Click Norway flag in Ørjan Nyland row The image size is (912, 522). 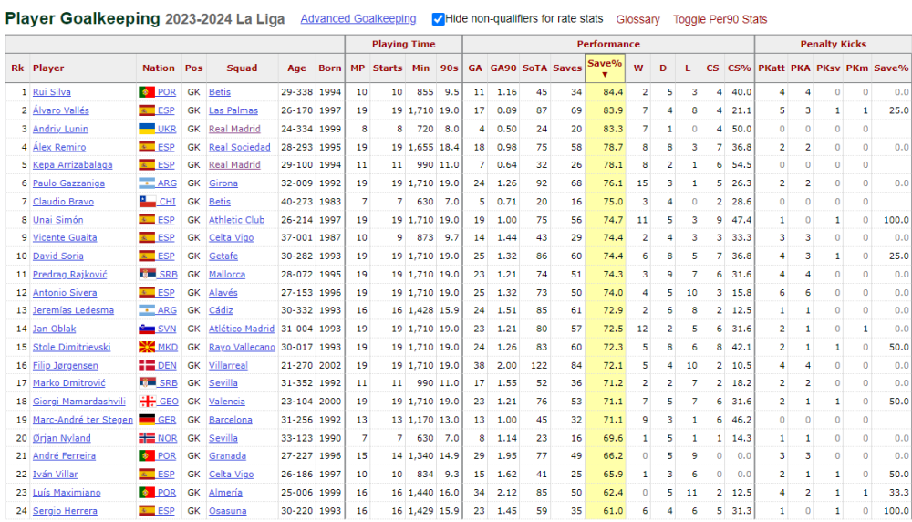point(147,438)
